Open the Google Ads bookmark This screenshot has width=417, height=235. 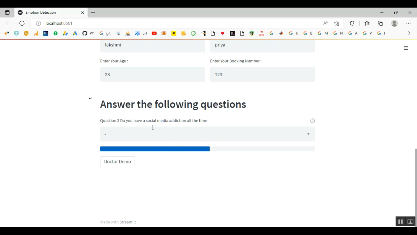75,33
